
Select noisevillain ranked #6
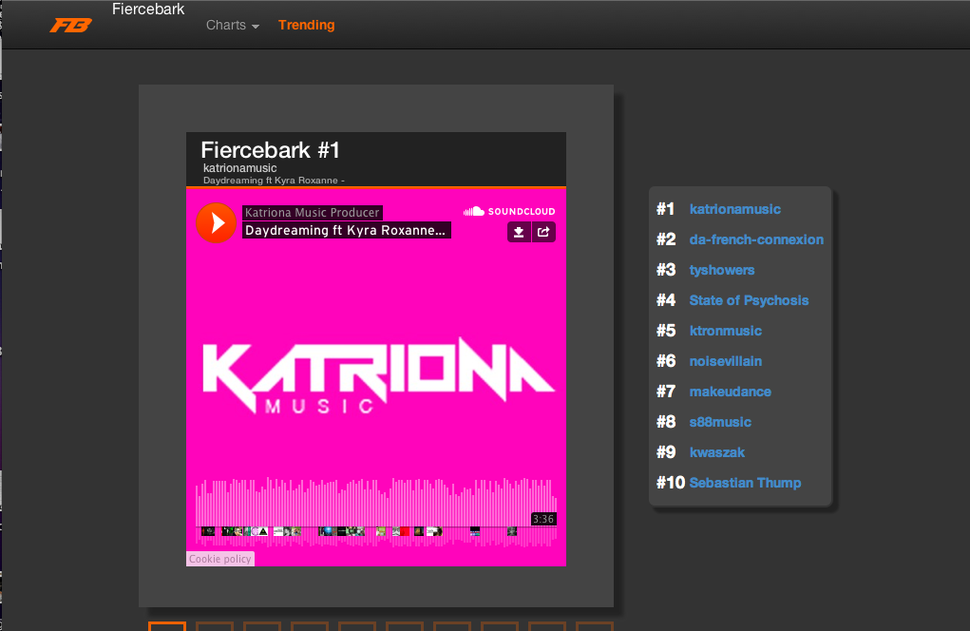pyautogui.click(x=725, y=361)
